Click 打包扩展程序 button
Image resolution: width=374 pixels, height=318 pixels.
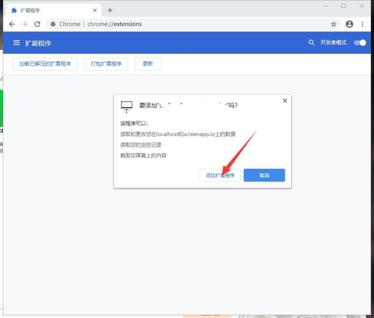(106, 64)
